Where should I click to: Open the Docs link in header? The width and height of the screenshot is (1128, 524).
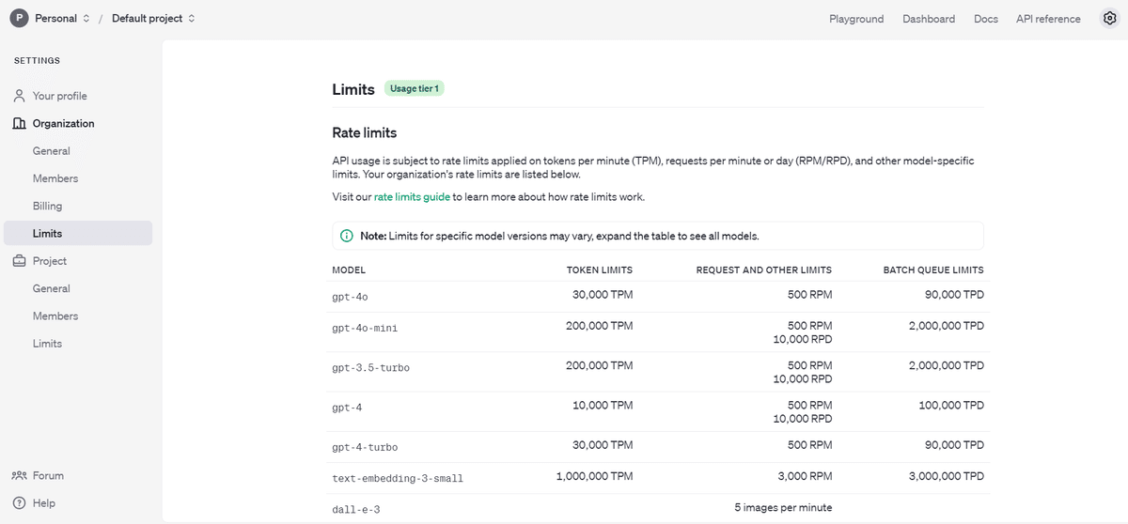[x=986, y=19]
